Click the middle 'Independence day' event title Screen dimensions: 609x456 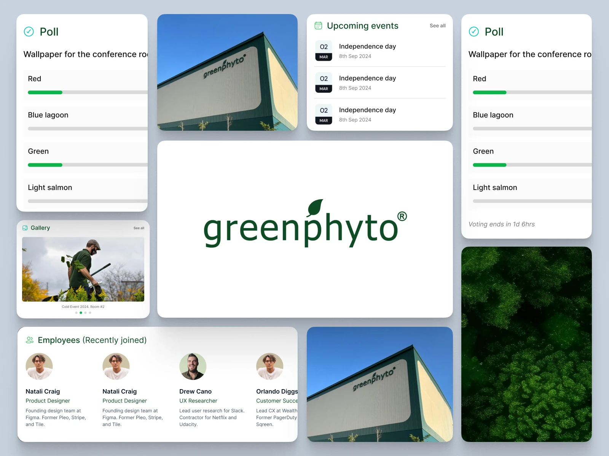(368, 78)
